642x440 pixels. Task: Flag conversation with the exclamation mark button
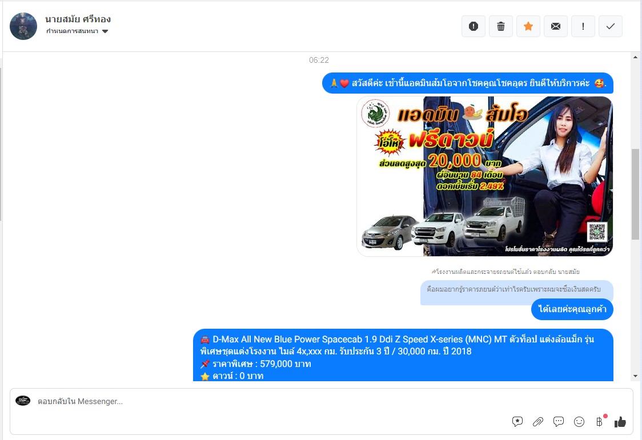[583, 26]
